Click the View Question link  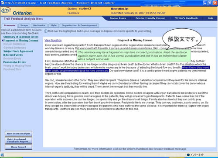click(53, 40)
